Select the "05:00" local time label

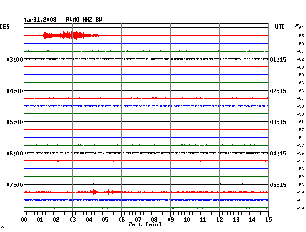tap(15, 122)
